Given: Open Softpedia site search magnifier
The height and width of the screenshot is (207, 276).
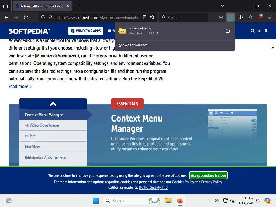Looking at the screenshot, I should click(253, 31).
